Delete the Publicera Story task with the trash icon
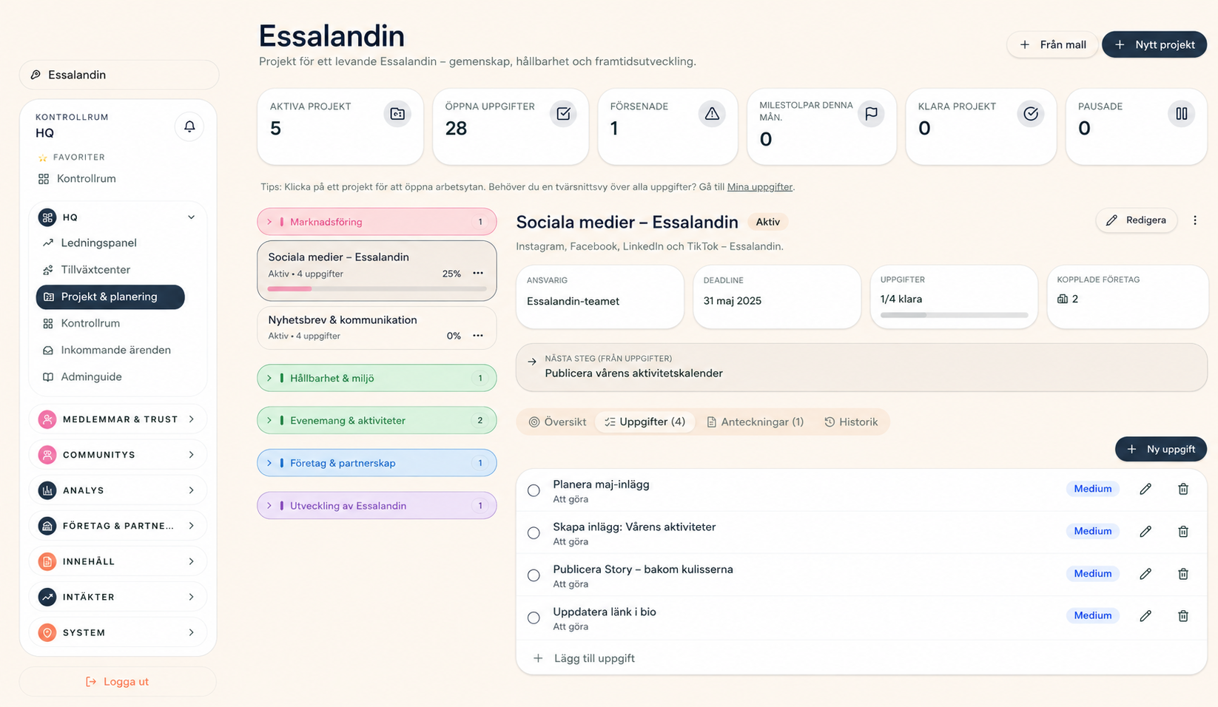The height and width of the screenshot is (707, 1218). tap(1183, 574)
